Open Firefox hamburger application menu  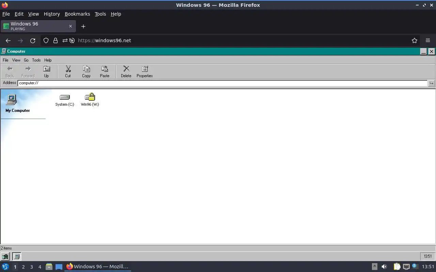428,40
